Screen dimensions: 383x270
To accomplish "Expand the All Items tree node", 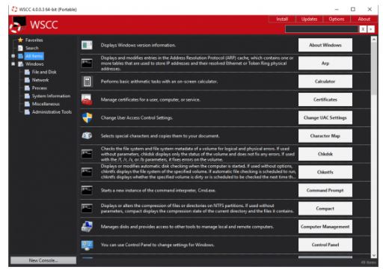I will [13, 56].
